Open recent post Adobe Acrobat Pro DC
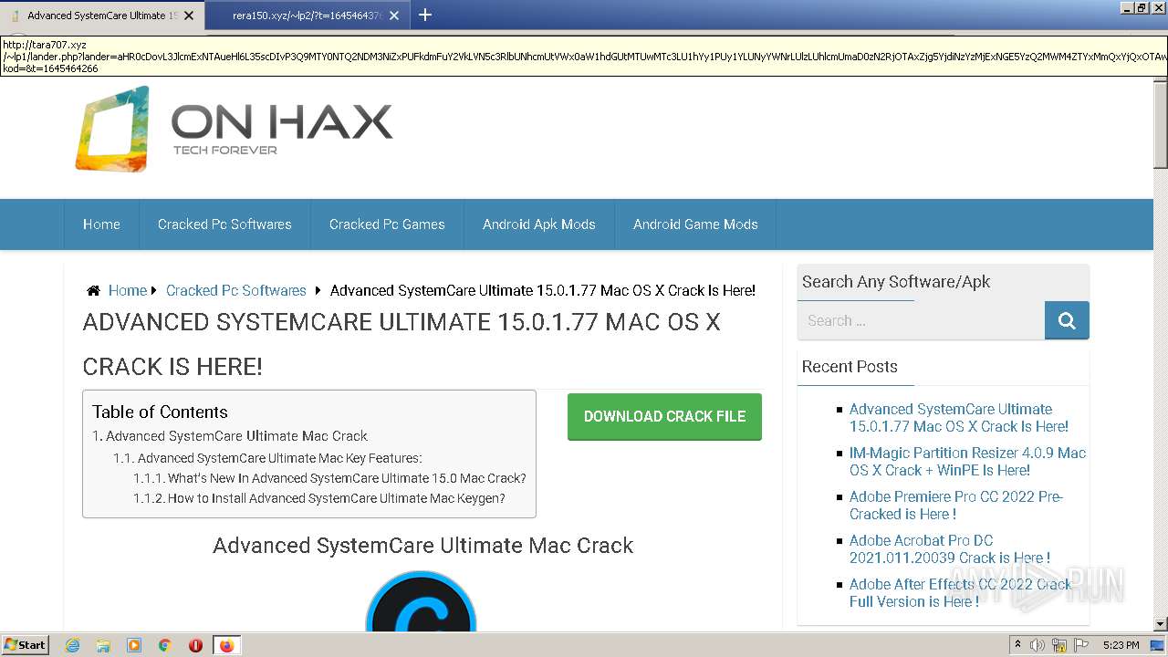 click(x=950, y=549)
